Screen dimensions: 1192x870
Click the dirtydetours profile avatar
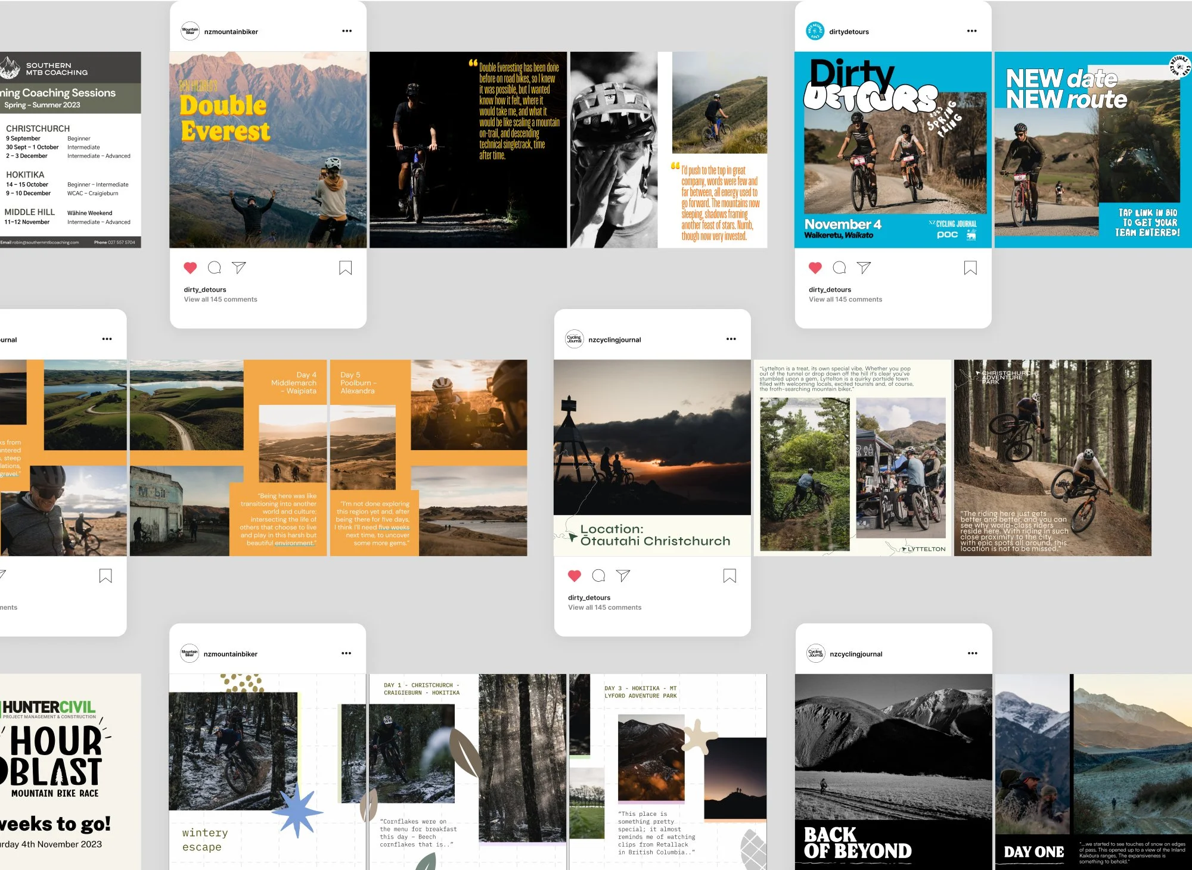pyautogui.click(x=815, y=31)
